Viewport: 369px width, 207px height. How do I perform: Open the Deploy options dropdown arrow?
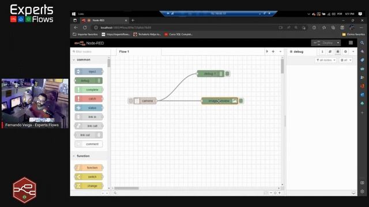click(338, 43)
